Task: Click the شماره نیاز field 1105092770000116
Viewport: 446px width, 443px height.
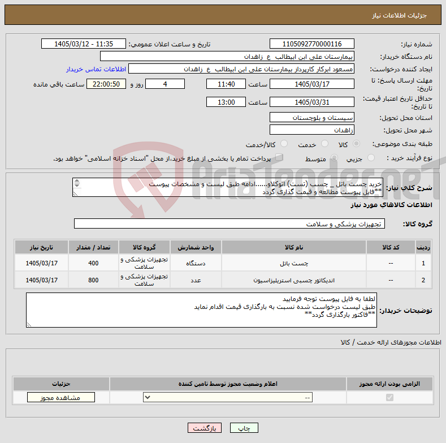Action: click(x=311, y=44)
